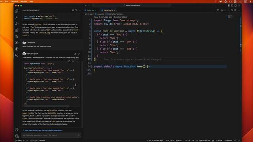The height and width of the screenshot is (142, 253).
Task: Insert the Jest code block at cursor
Action: click(73, 61)
